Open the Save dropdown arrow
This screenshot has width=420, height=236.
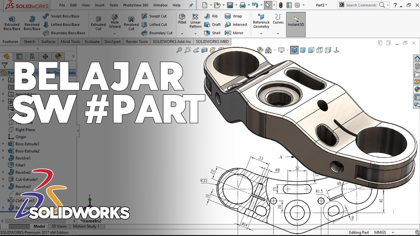(236, 5)
